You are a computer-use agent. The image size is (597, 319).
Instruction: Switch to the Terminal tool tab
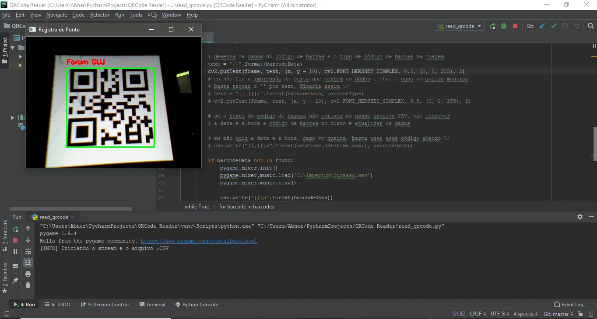coord(152,305)
